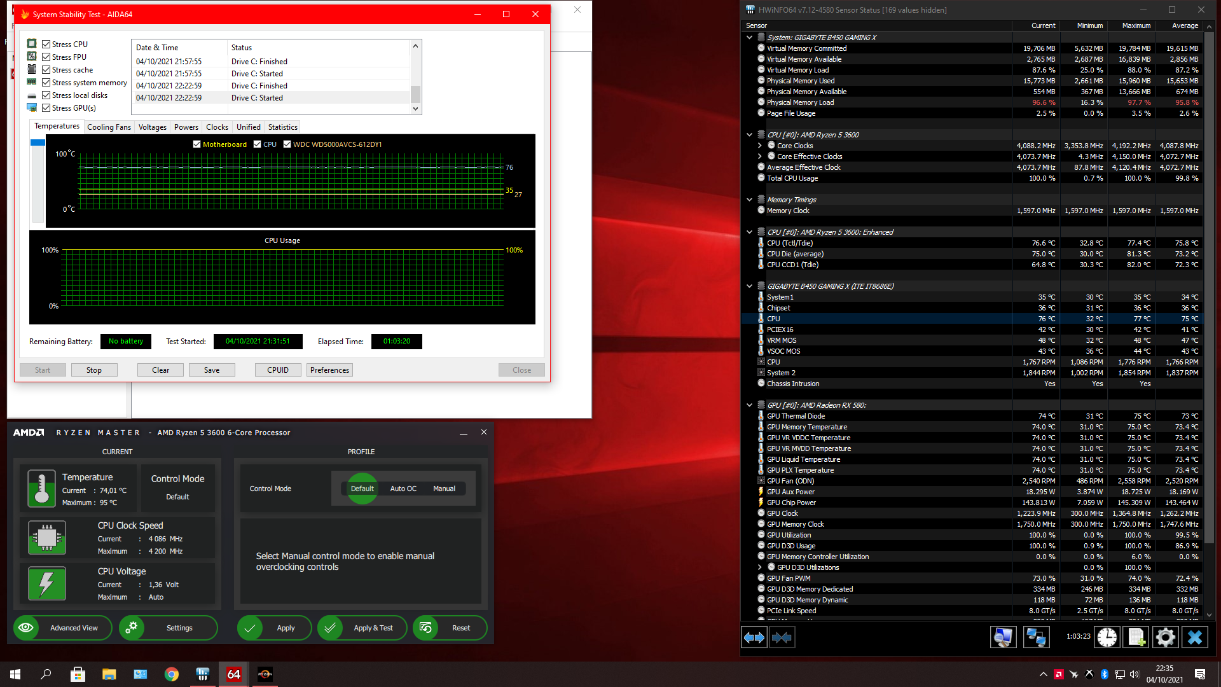The height and width of the screenshot is (687, 1221).
Task: Toggle WDC WD5000AVCS graph checkbox
Action: [x=287, y=144]
